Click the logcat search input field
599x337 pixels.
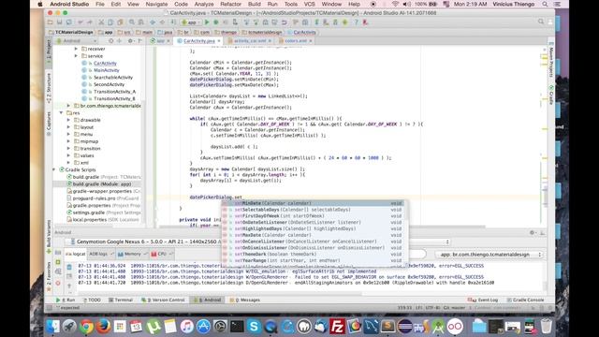(x=416, y=255)
